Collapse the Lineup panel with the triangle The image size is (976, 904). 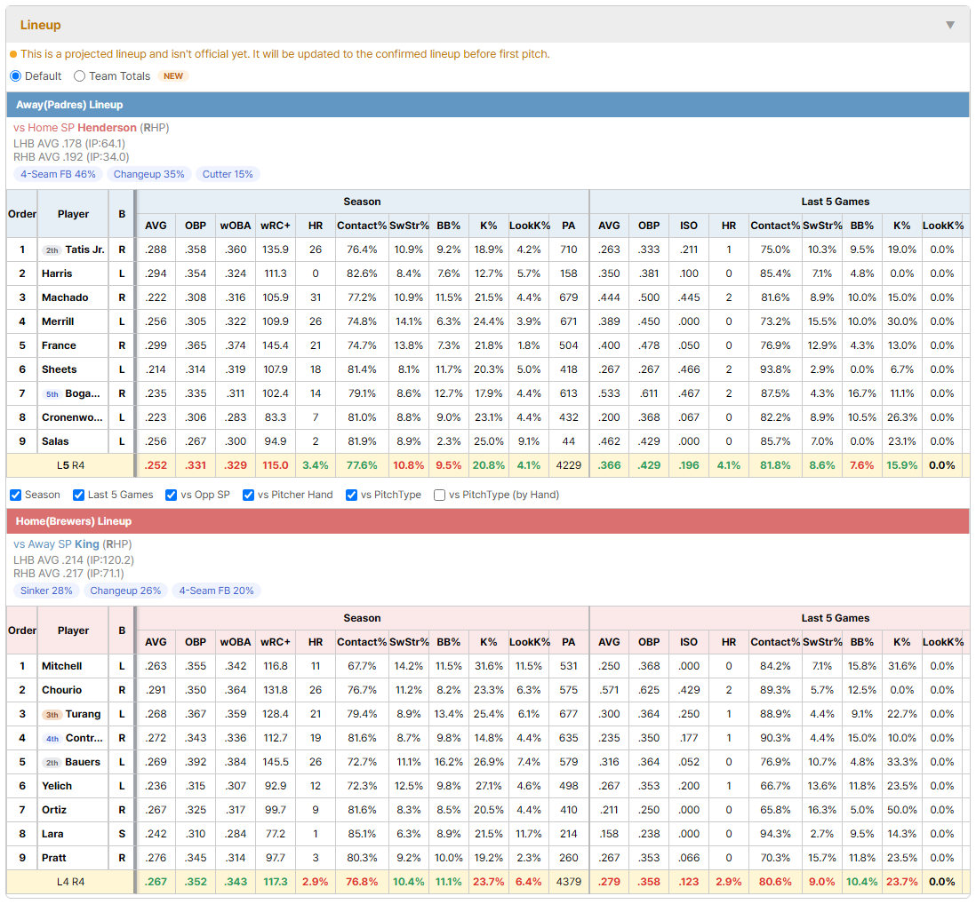pyautogui.click(x=950, y=25)
